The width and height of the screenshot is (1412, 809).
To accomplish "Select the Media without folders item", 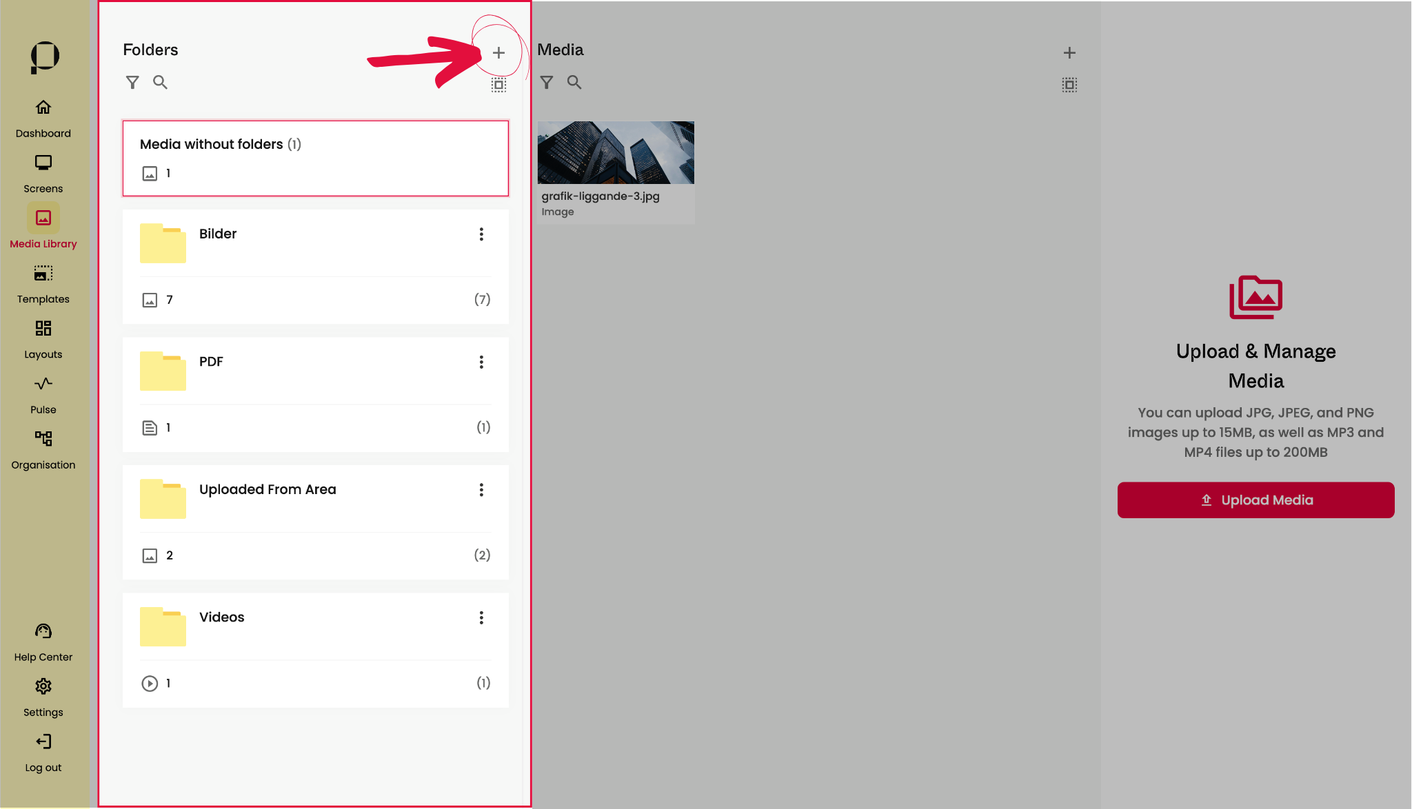I will pyautogui.click(x=316, y=158).
